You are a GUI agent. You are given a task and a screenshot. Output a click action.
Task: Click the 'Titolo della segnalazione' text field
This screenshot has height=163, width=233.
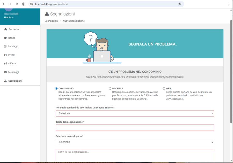pyautogui.click(x=135, y=128)
